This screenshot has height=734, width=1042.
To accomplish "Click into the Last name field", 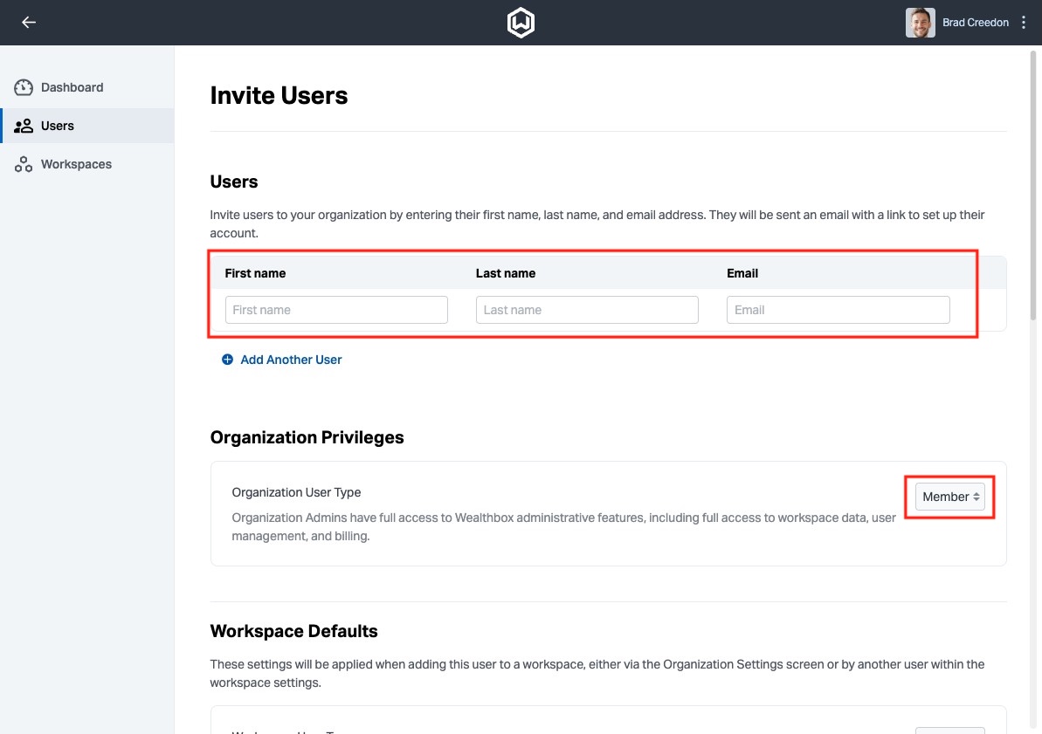I will tap(587, 310).
